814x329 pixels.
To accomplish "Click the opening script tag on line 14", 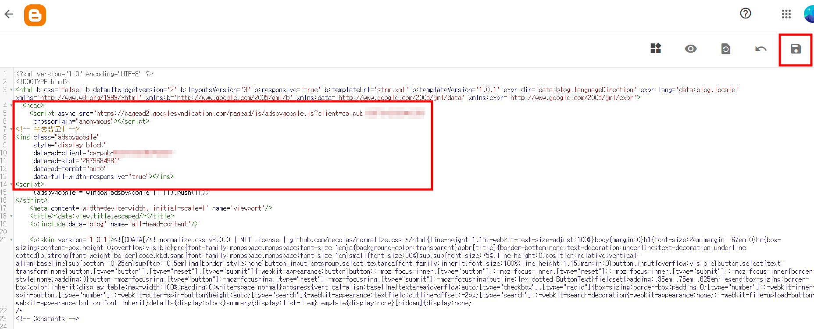I will tap(30, 185).
